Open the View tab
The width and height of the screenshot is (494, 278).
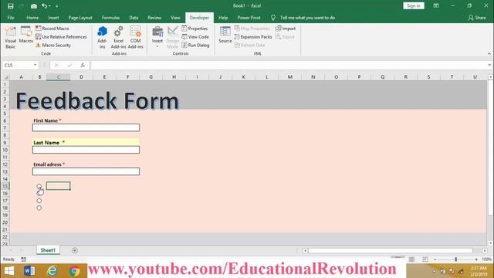pos(175,18)
